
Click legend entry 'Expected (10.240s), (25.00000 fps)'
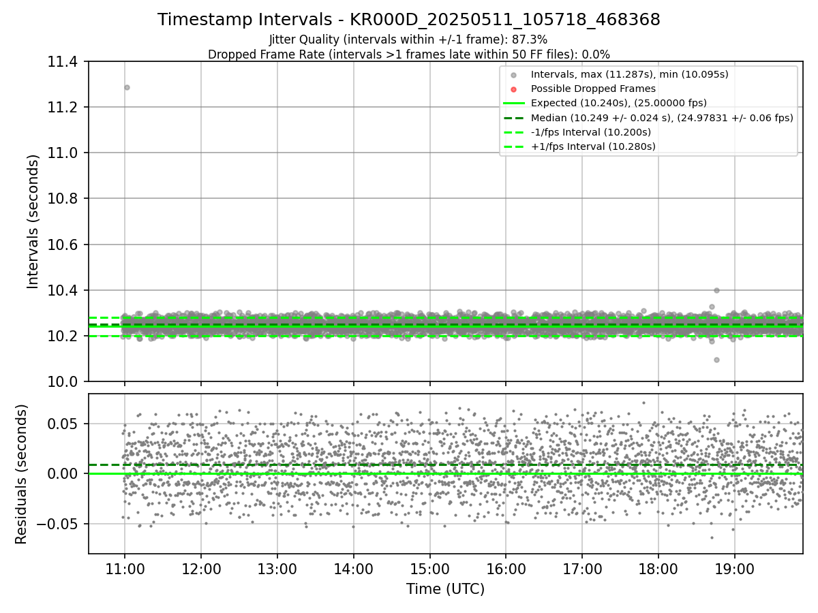(x=619, y=104)
